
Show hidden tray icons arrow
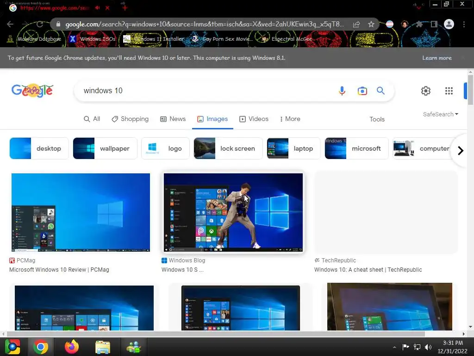pyautogui.click(x=394, y=347)
